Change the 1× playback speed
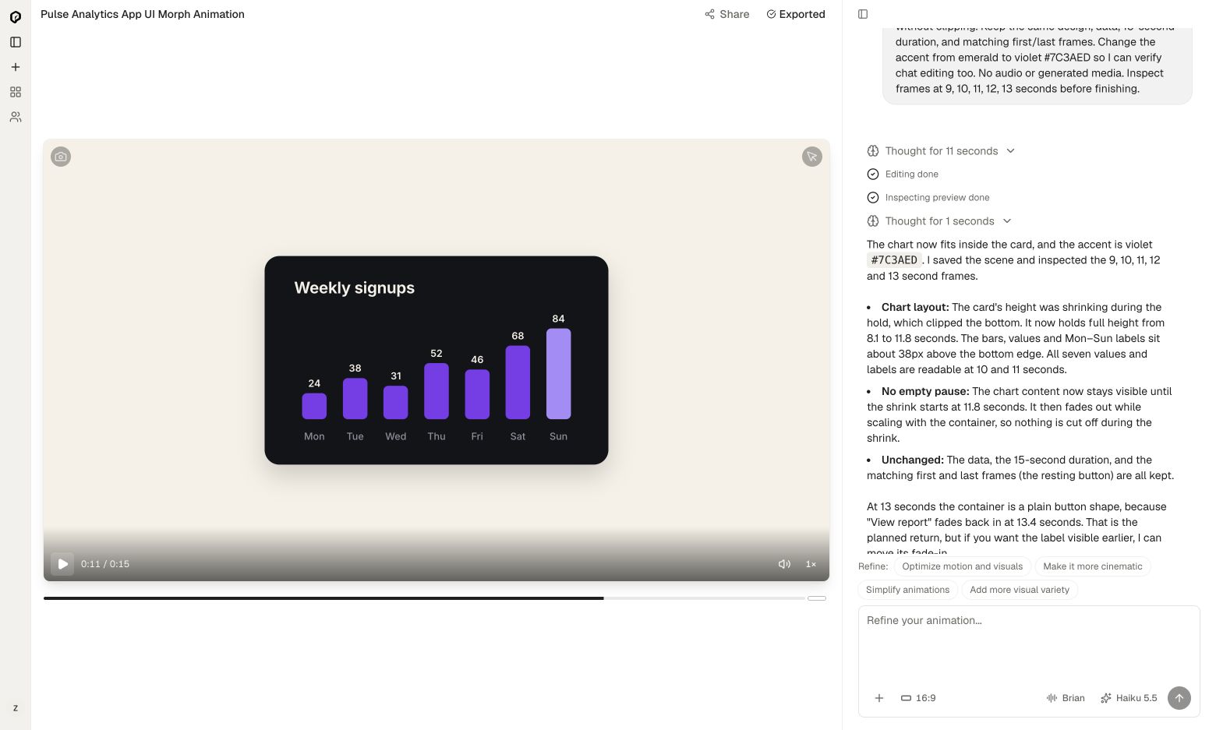 pyautogui.click(x=811, y=564)
